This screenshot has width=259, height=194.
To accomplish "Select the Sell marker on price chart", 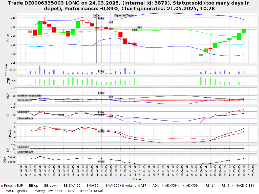I will point(134,30).
